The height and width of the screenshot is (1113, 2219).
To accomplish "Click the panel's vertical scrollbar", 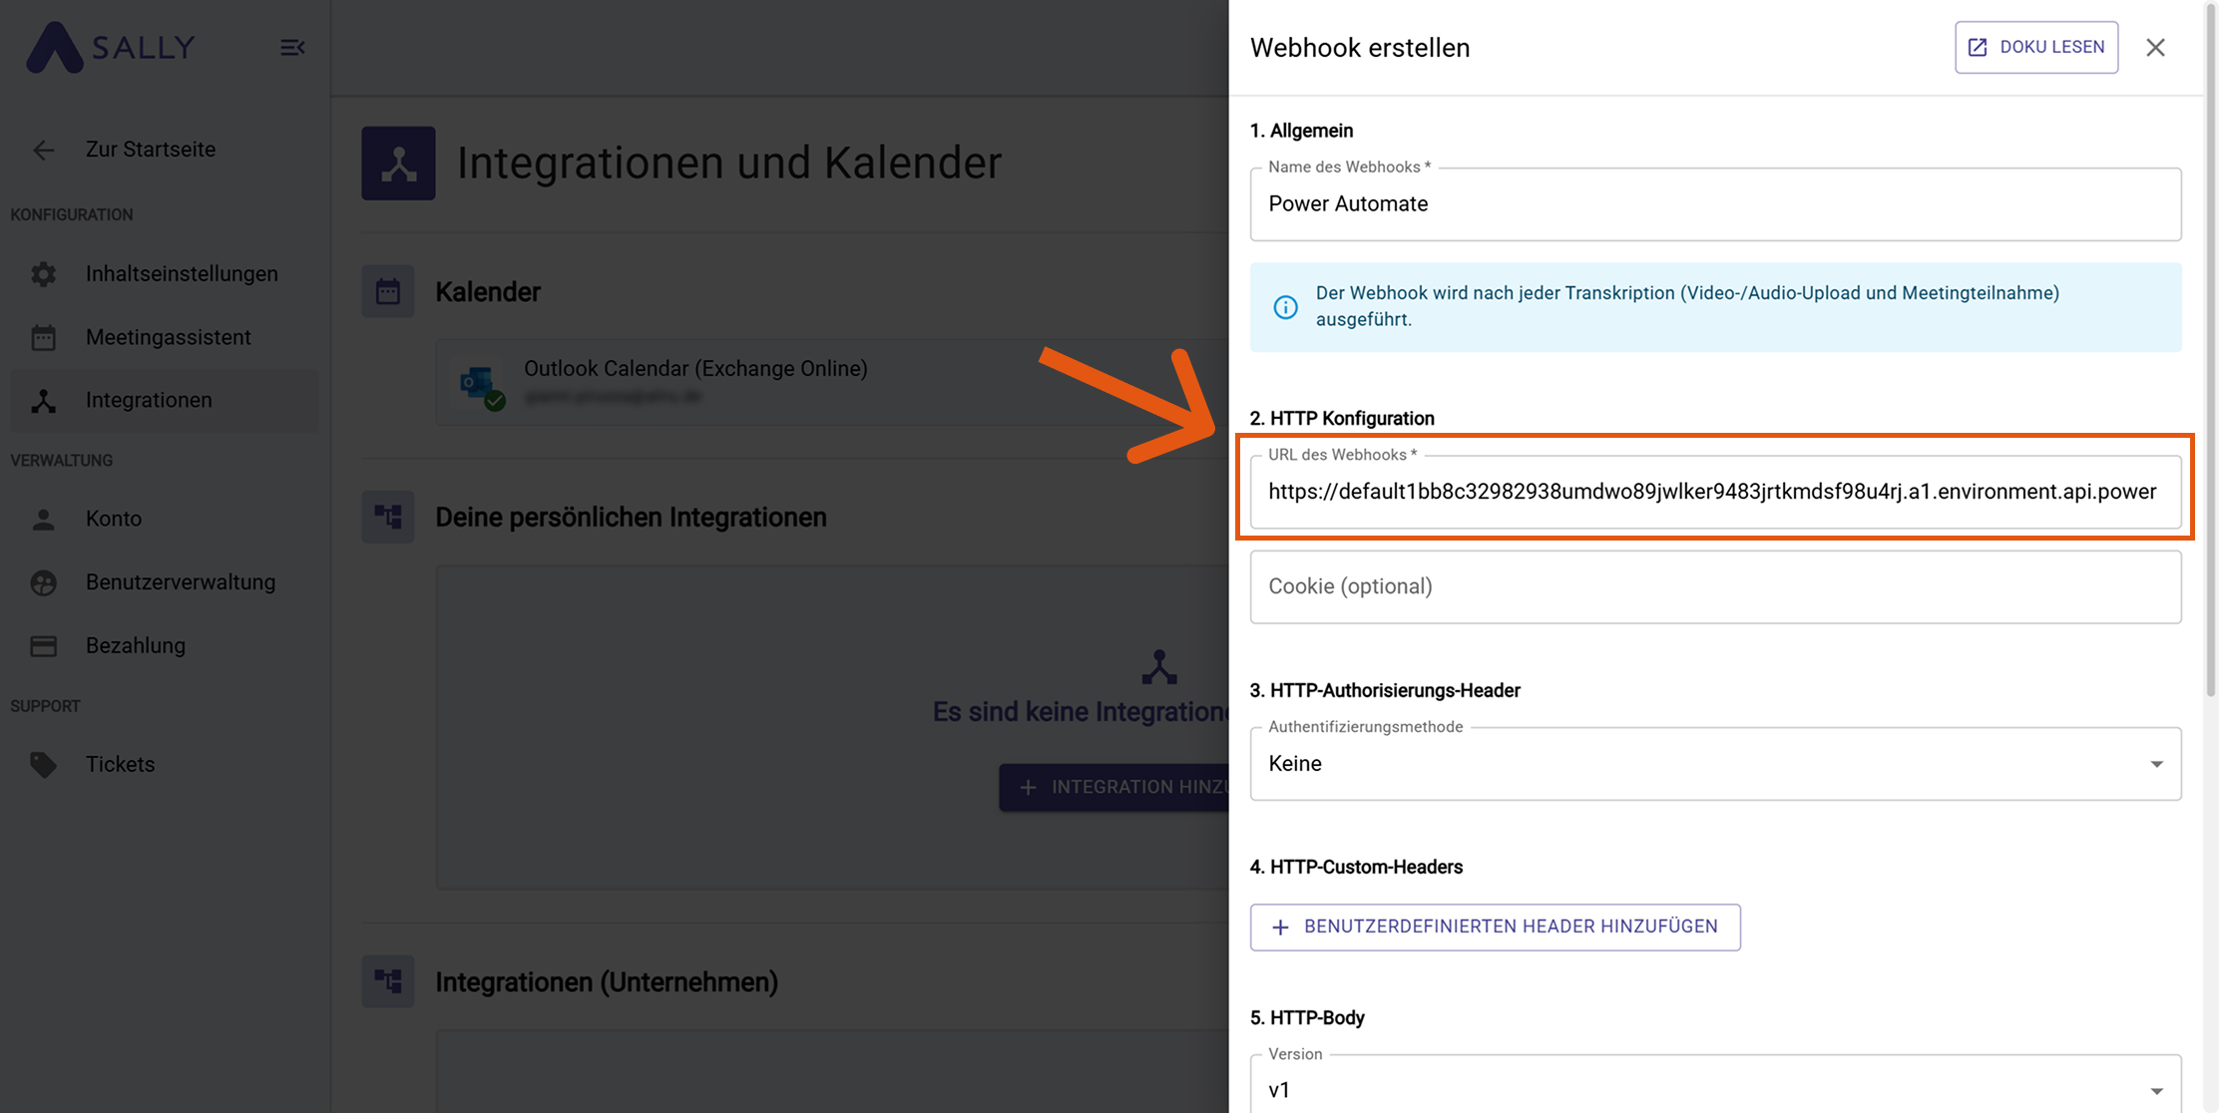I will (2210, 349).
